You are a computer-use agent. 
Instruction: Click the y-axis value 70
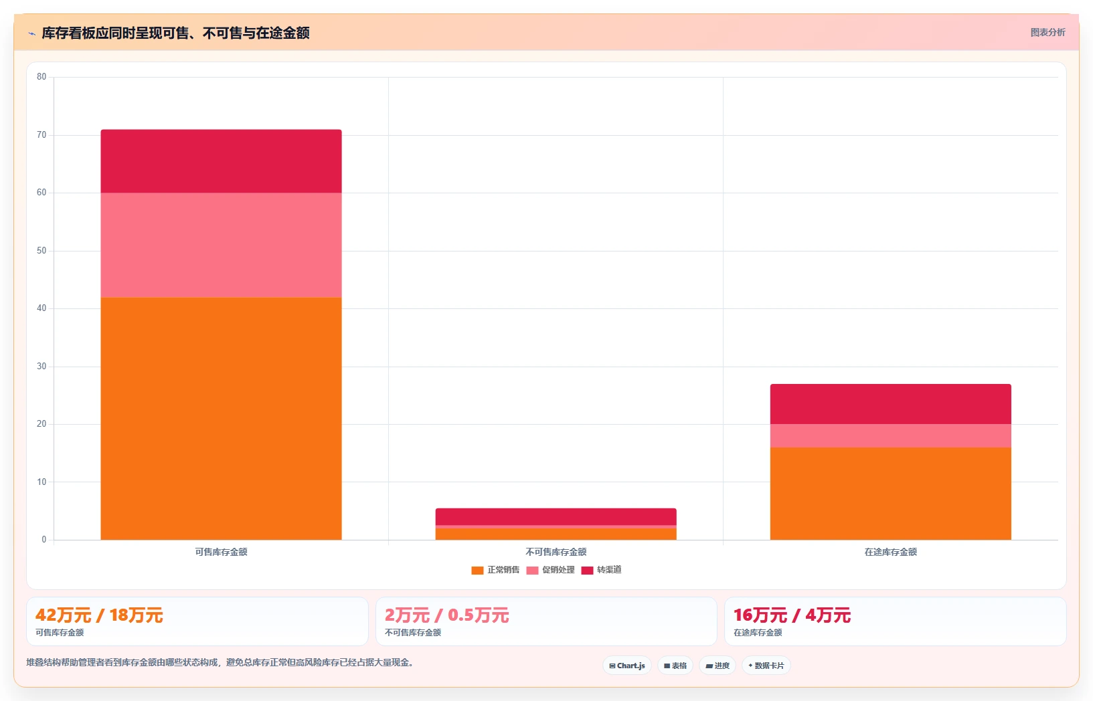(41, 135)
